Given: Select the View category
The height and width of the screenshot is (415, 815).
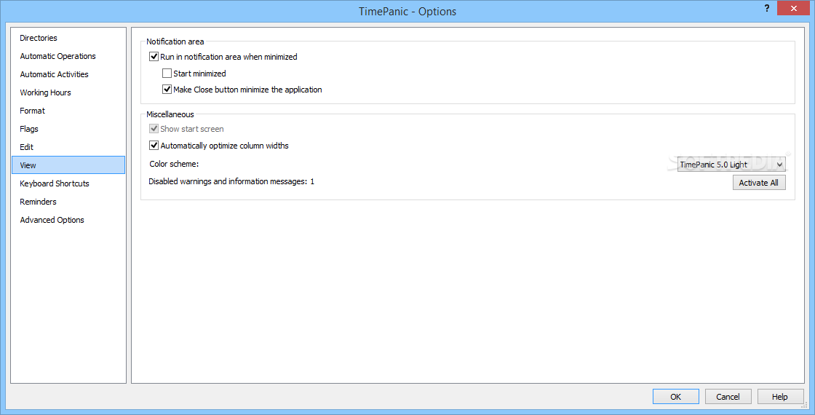Looking at the screenshot, I should [x=68, y=165].
